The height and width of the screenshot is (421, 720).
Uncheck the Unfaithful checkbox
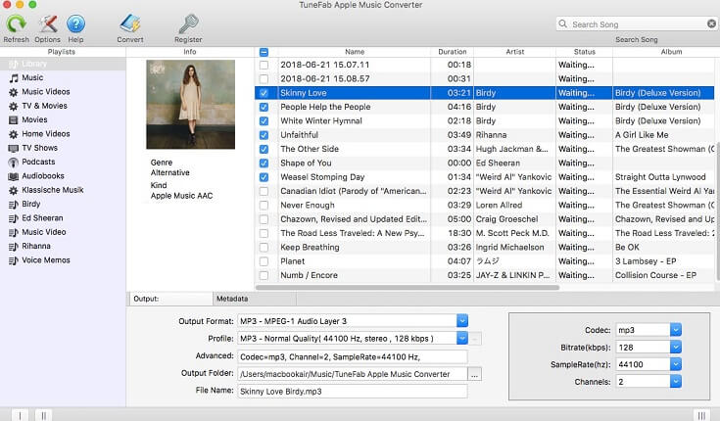pos(264,135)
